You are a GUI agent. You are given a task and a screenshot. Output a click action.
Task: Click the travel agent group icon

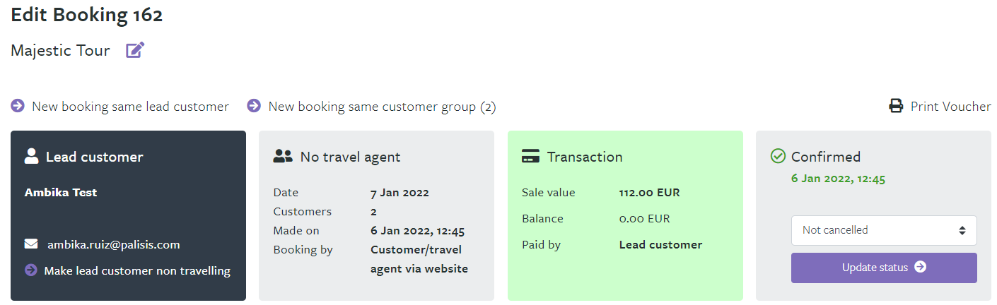(283, 157)
